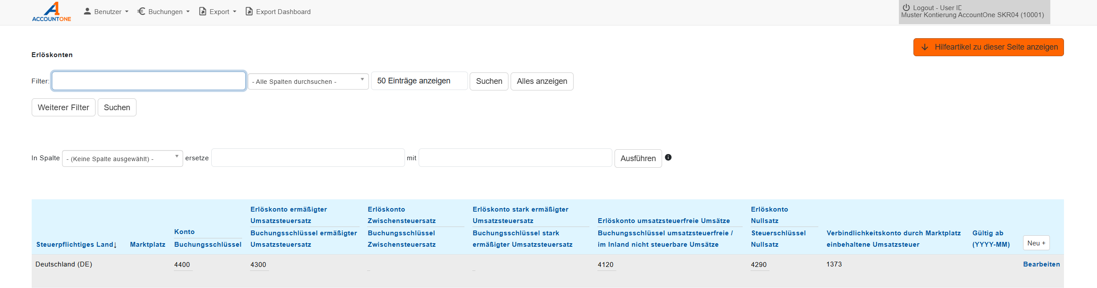Open the 50 Einträge anzeigen selector
This screenshot has height=288, width=1097.
[419, 81]
